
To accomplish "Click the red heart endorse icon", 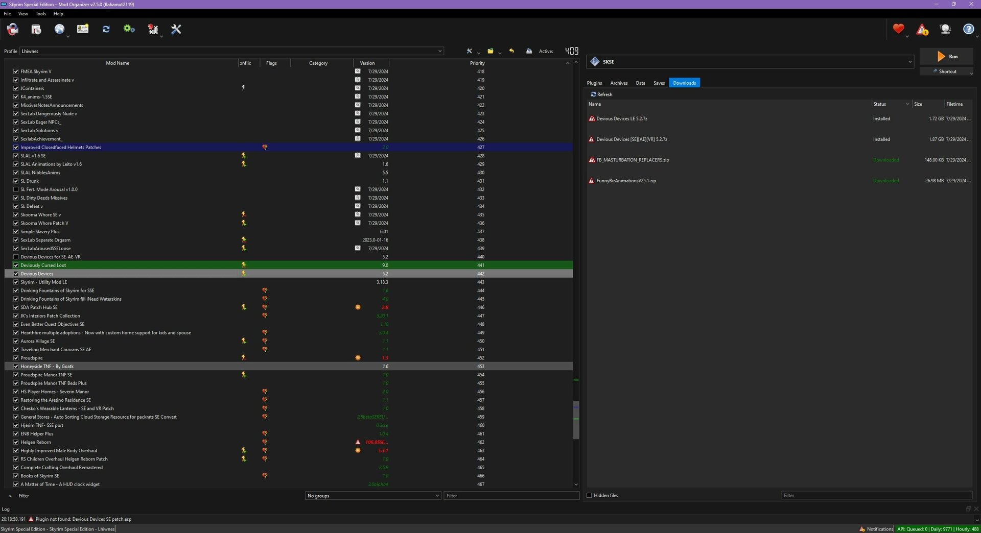I will click(898, 29).
